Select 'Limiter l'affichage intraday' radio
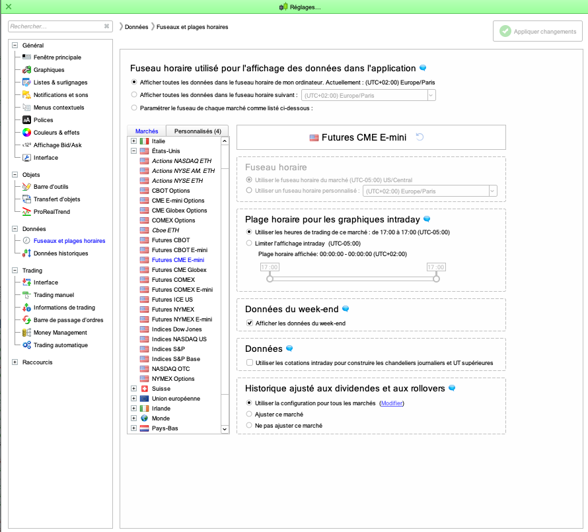The image size is (588, 532). [249, 243]
